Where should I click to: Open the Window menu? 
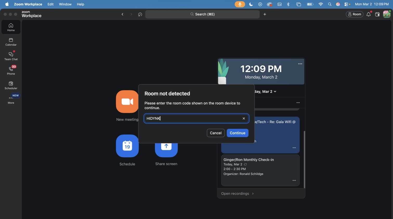coord(65,4)
